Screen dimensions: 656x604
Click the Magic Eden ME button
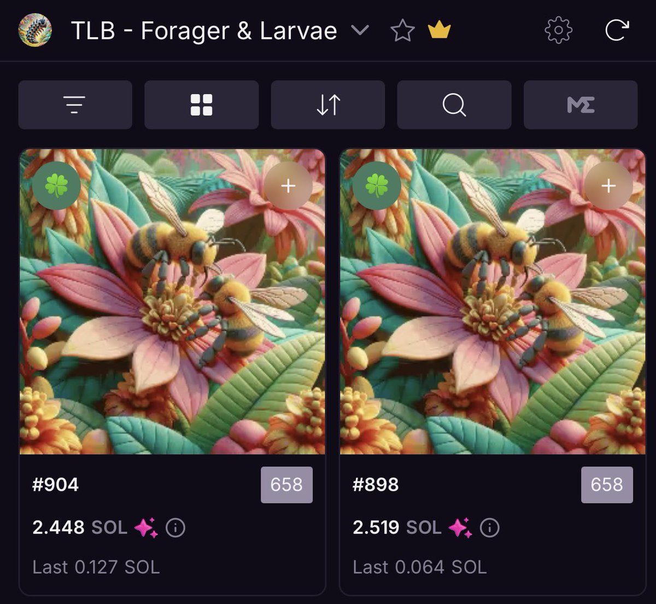(x=581, y=104)
